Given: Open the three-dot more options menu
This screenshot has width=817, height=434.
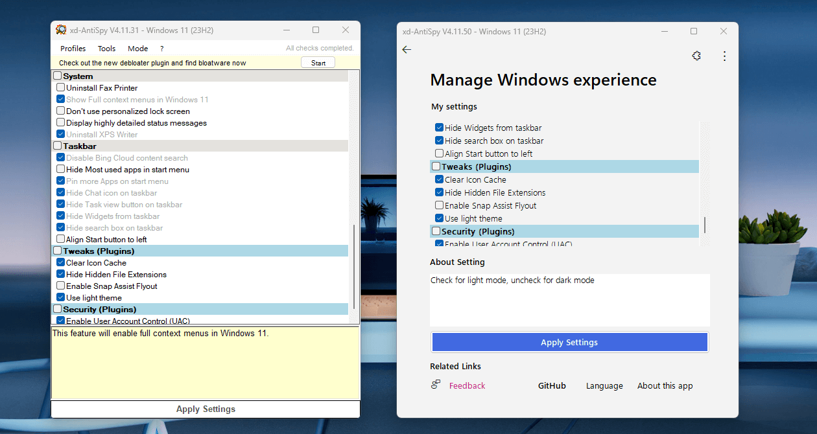Looking at the screenshot, I should pyautogui.click(x=725, y=56).
